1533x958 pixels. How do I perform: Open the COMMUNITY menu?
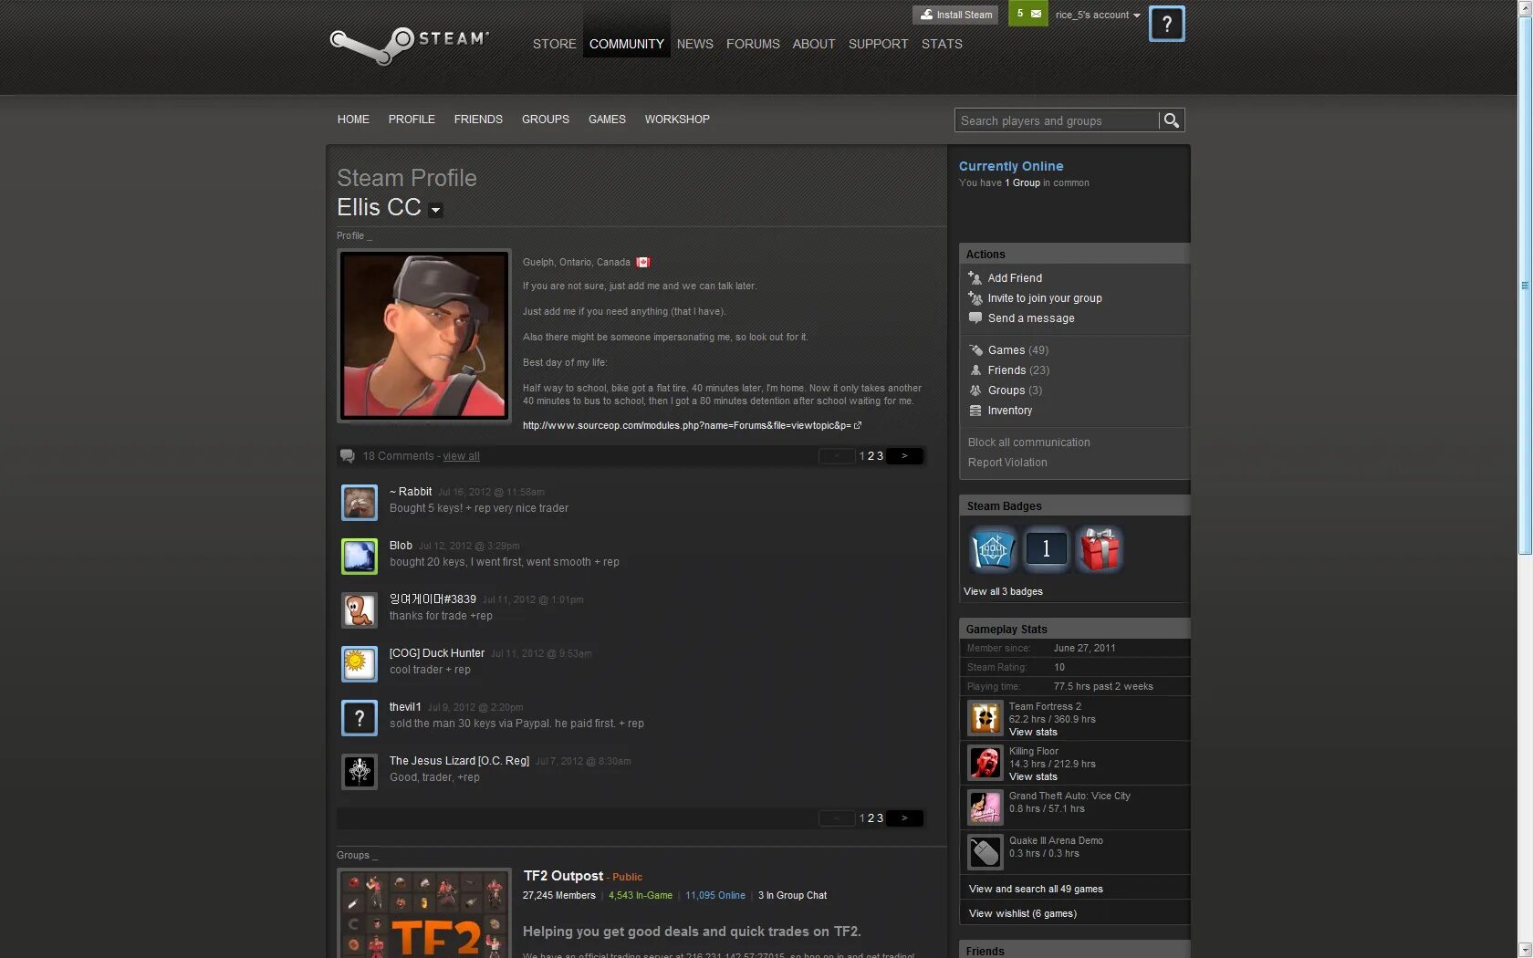click(x=627, y=44)
